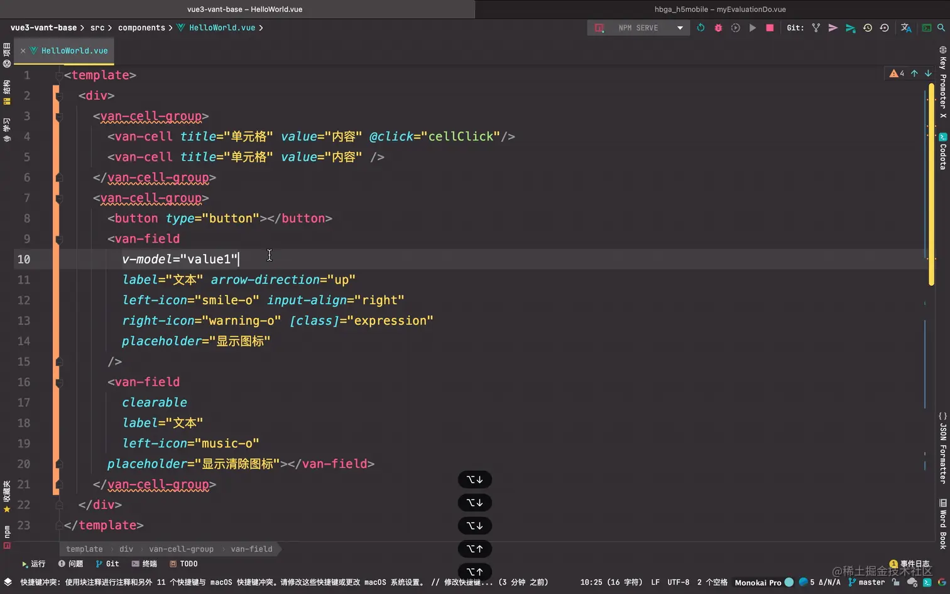Viewport: 950px width, 594px height.
Task: Open the Favorites (收藏夹) tool window
Action: click(x=7, y=497)
